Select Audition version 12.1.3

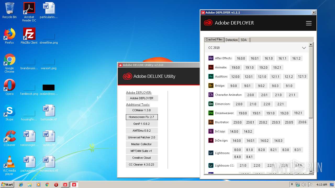click(x=302, y=77)
